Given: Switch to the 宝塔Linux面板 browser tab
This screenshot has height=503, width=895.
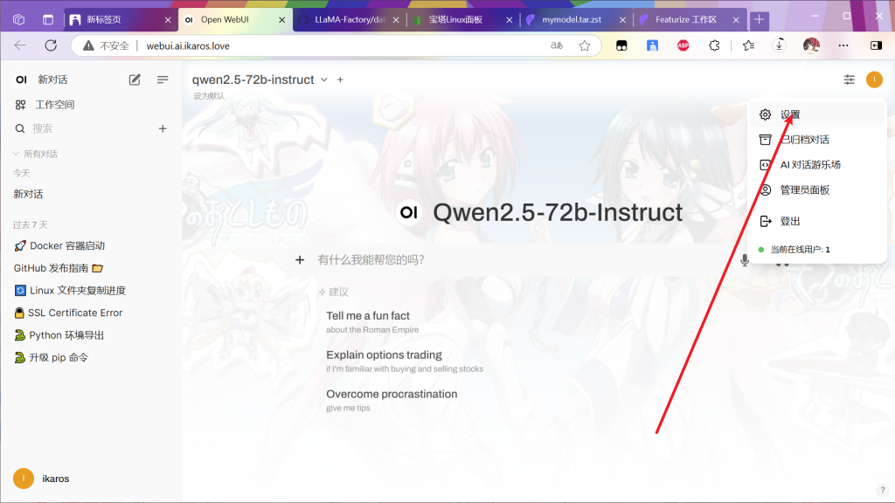Looking at the screenshot, I should [x=462, y=20].
